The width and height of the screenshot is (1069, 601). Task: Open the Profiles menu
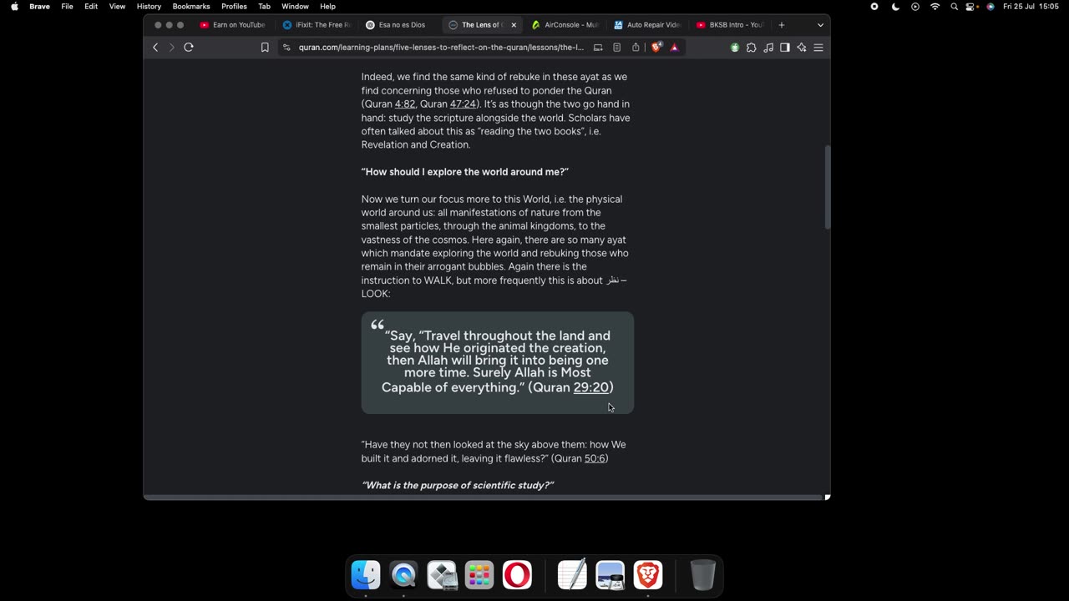pos(234,7)
